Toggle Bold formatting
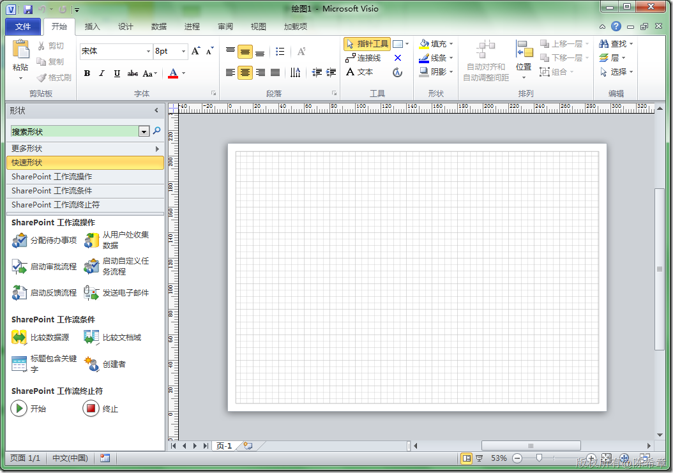 click(87, 73)
